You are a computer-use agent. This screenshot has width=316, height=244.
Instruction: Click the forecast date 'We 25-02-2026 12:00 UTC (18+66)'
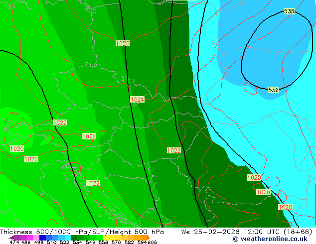[247, 232]
